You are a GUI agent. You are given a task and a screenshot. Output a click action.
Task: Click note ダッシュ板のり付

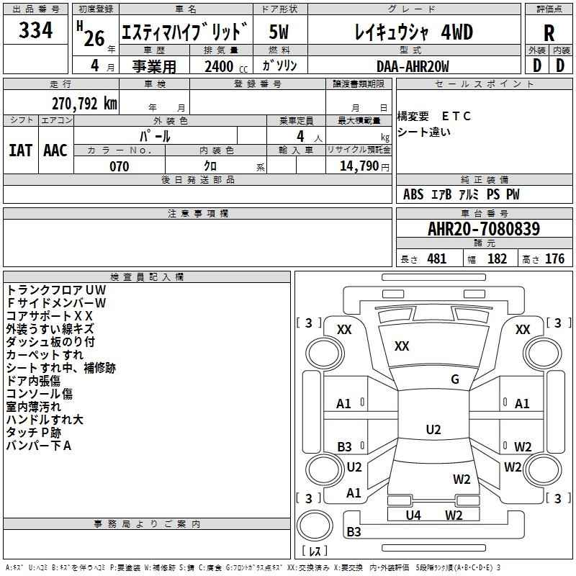point(50,341)
